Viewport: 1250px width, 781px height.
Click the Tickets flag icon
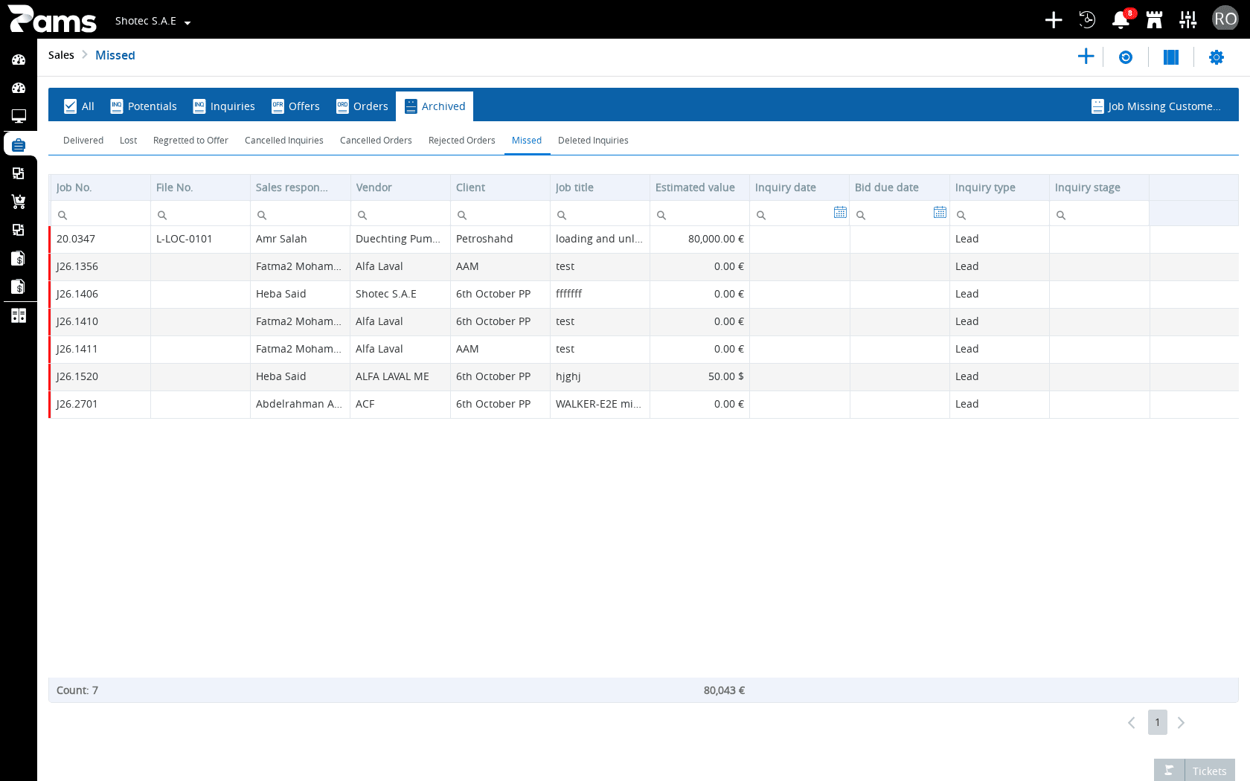tap(1169, 770)
